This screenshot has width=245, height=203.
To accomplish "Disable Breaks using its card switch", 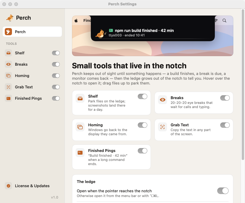I will coord(225,98).
